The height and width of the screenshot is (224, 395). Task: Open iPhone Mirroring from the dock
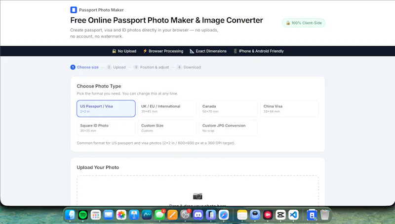211,215
